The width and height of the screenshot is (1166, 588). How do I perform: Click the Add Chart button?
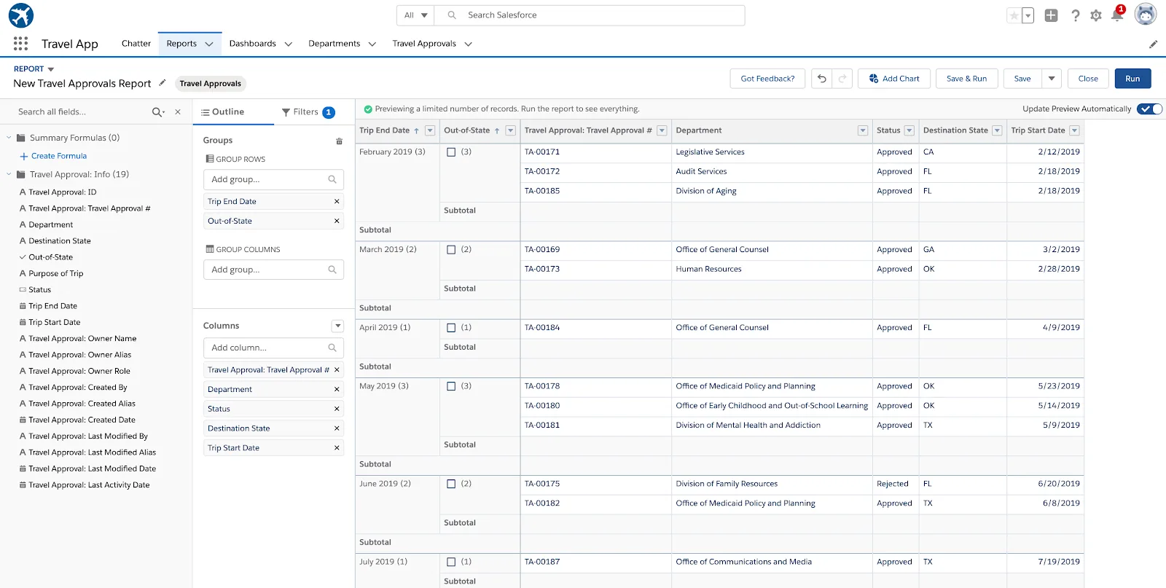894,79
